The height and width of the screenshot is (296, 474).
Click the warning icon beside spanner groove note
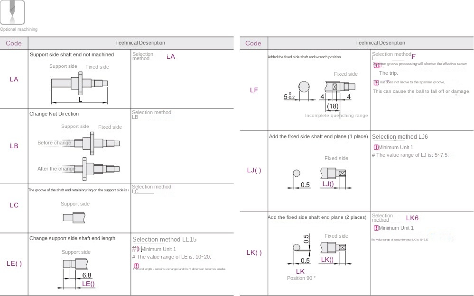pos(376,65)
